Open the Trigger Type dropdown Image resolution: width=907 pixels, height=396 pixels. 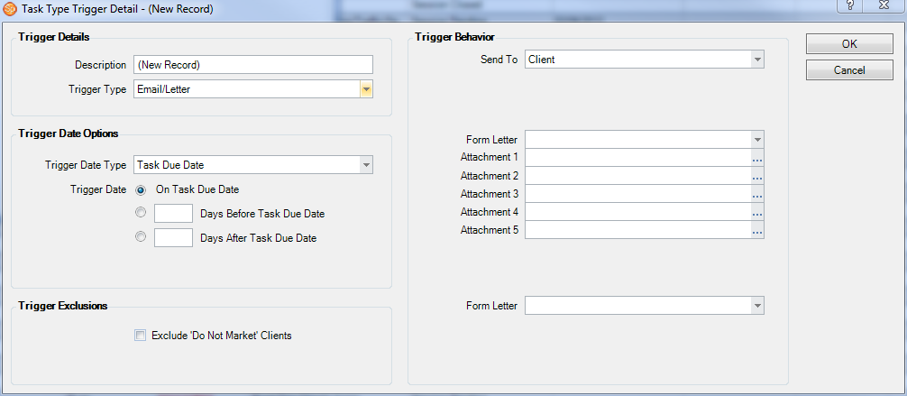(x=365, y=89)
